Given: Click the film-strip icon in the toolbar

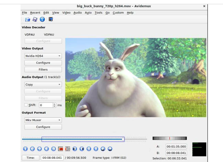Looking at the screenshot, I should pos(51,19).
